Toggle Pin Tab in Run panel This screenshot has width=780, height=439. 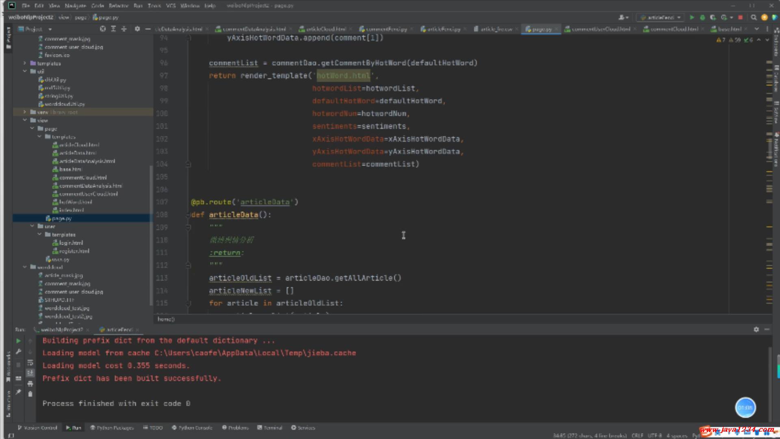[18, 392]
